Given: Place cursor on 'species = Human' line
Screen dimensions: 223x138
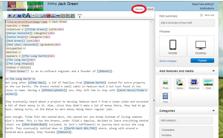Looking at the screenshot, I should click(x=17, y=26).
